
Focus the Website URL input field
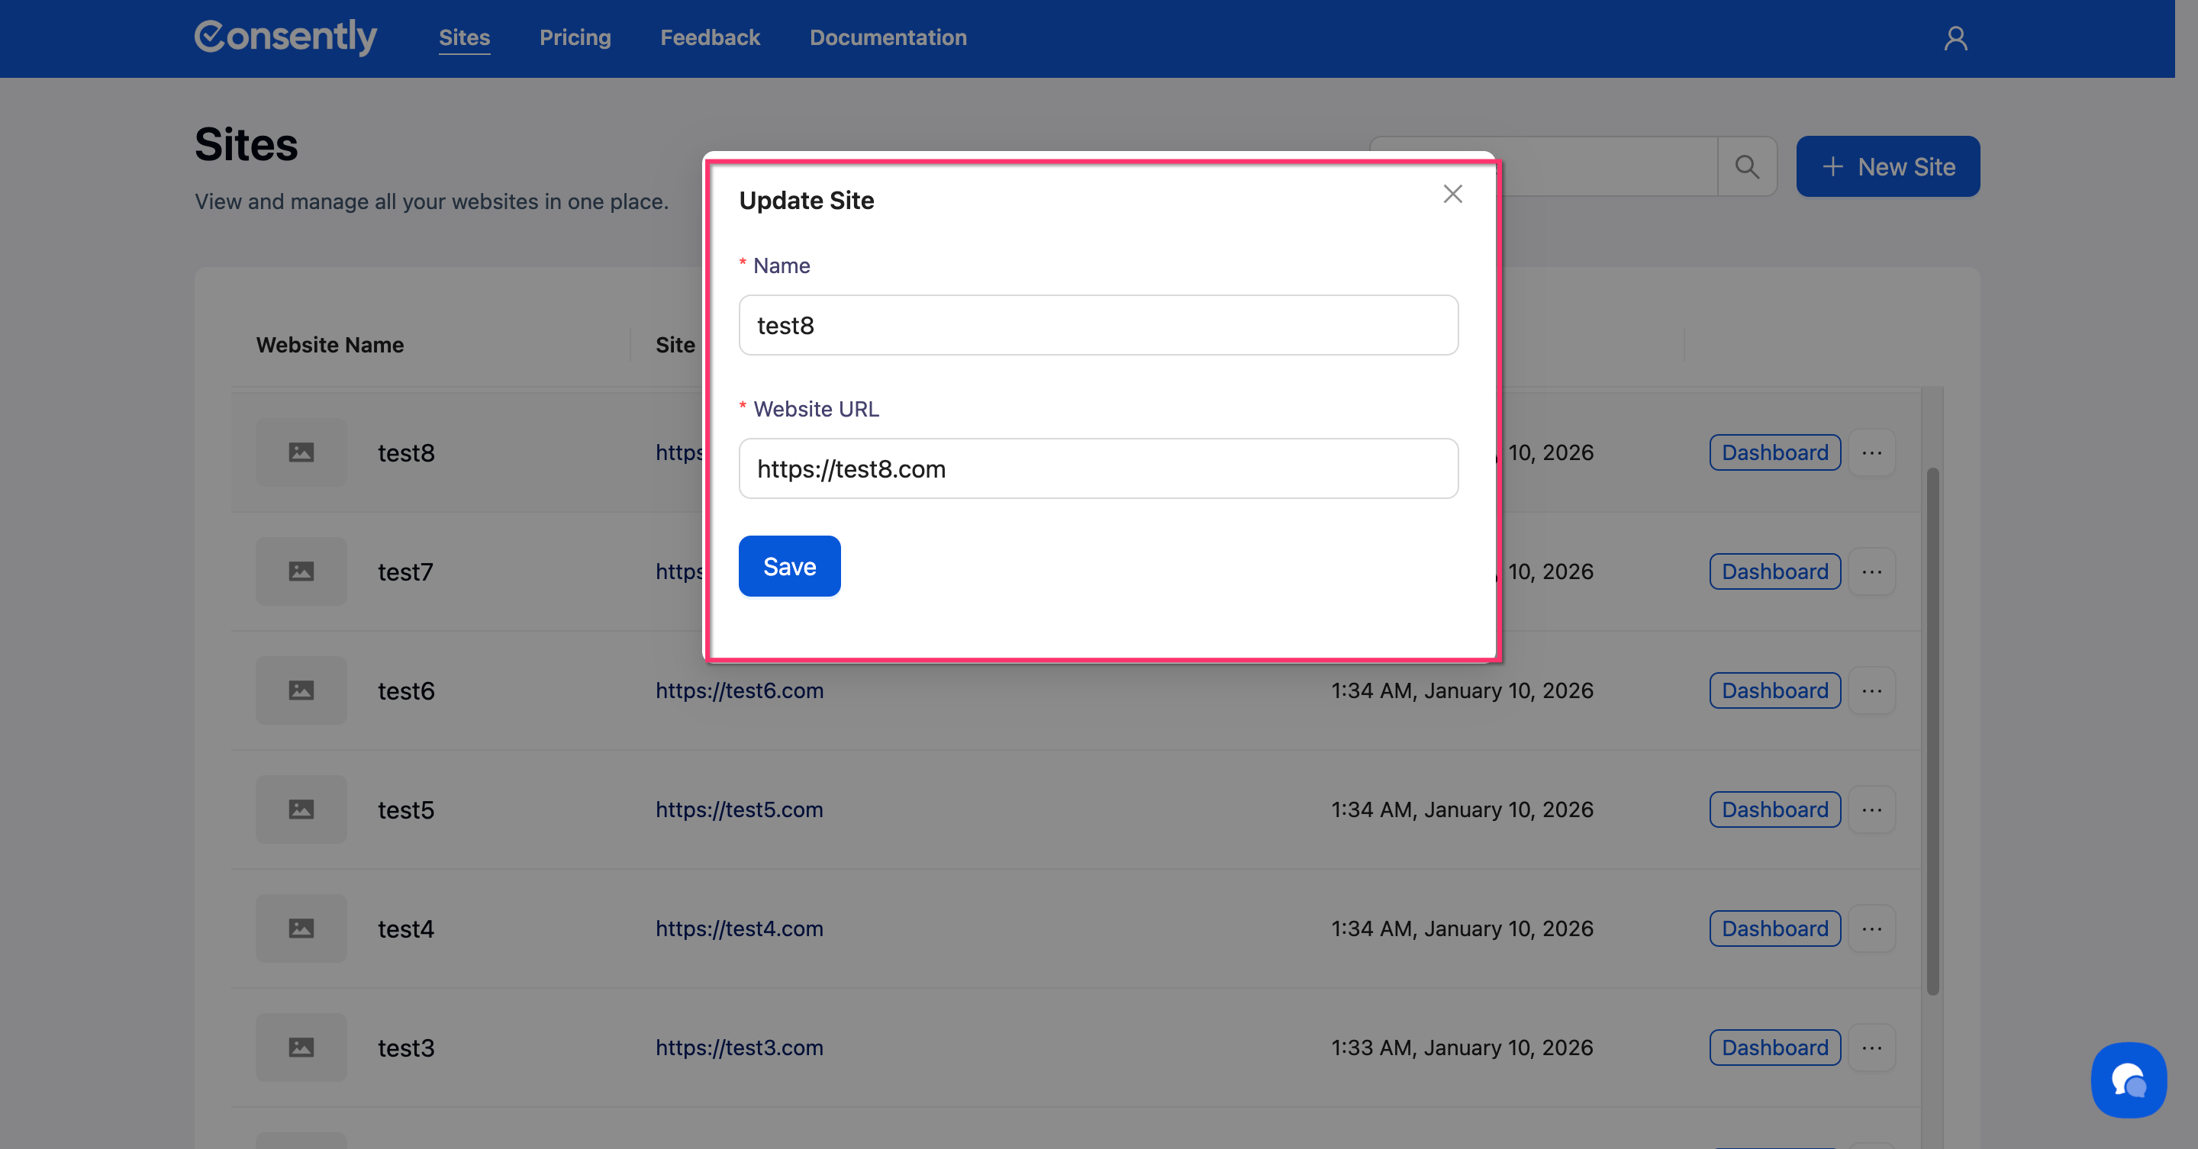pos(1098,468)
